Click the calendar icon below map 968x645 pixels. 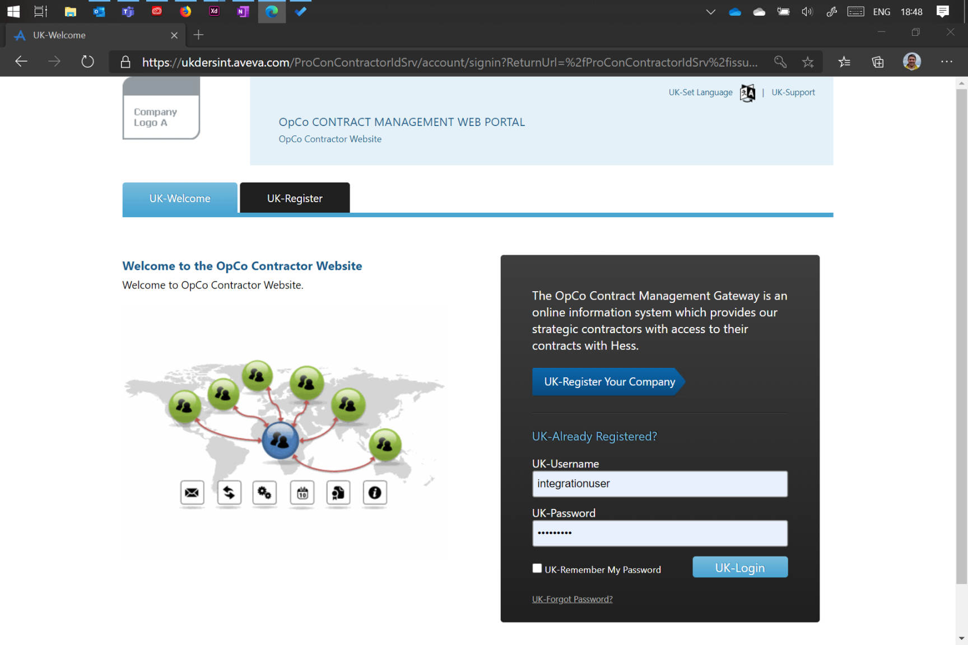[302, 493]
